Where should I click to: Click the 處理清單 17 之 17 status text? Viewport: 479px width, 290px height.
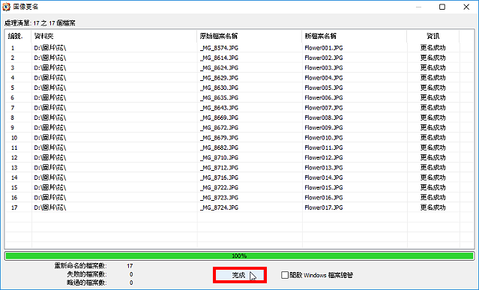(x=40, y=23)
